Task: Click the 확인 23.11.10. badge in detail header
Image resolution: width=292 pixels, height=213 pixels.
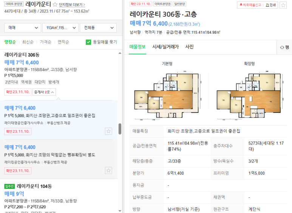Action: [141, 4]
